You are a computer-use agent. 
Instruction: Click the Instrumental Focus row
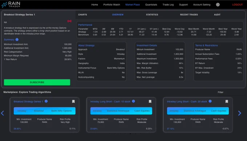click(101, 68)
